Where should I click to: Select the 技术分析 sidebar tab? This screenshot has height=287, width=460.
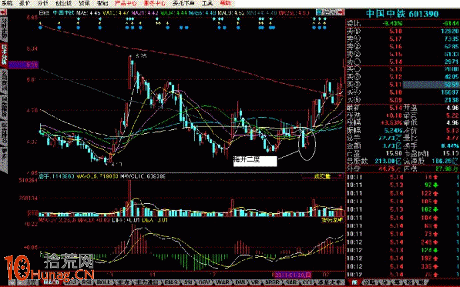tap(3, 55)
